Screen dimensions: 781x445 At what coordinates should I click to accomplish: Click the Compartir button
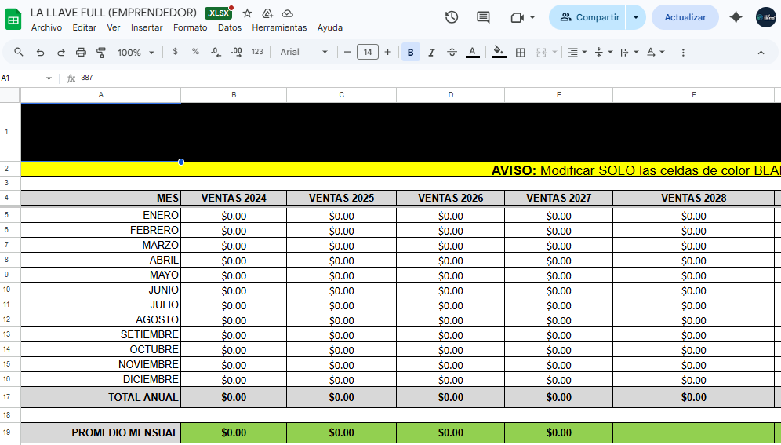click(x=588, y=17)
